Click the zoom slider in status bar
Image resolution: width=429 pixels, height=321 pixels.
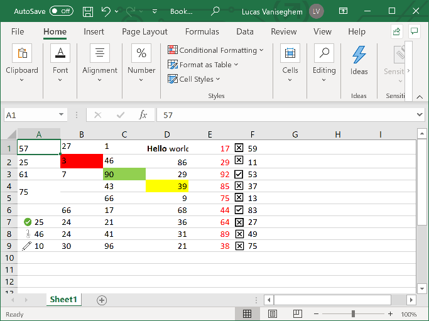tap(354, 313)
